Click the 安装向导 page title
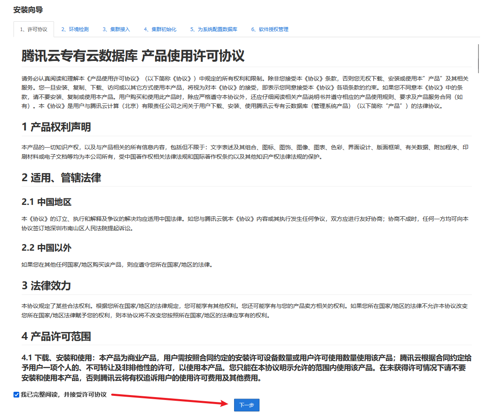This screenshot has width=503, height=420. 28,10
